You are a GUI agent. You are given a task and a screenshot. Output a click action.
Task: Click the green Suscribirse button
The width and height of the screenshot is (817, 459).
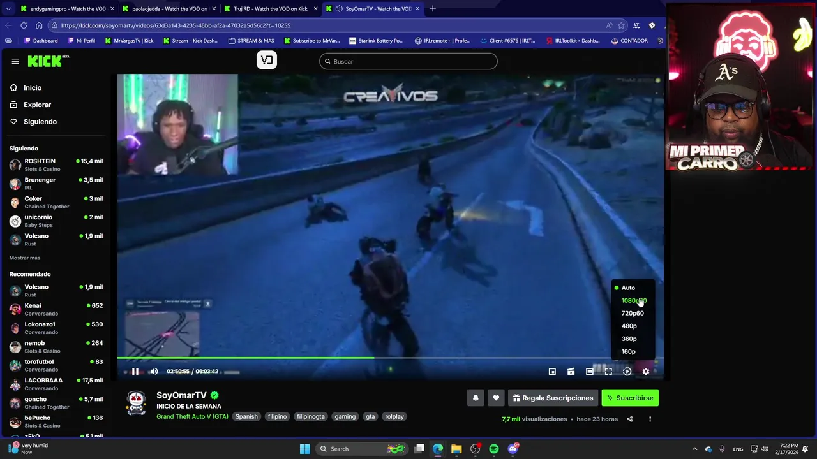click(x=630, y=398)
